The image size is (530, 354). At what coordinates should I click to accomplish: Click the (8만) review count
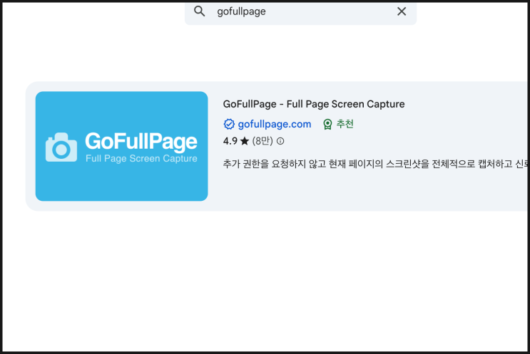click(263, 141)
